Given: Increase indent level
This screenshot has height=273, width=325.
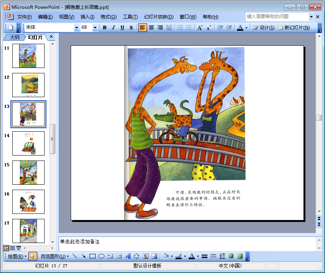Looking at the screenshot, I should click(x=229, y=28).
